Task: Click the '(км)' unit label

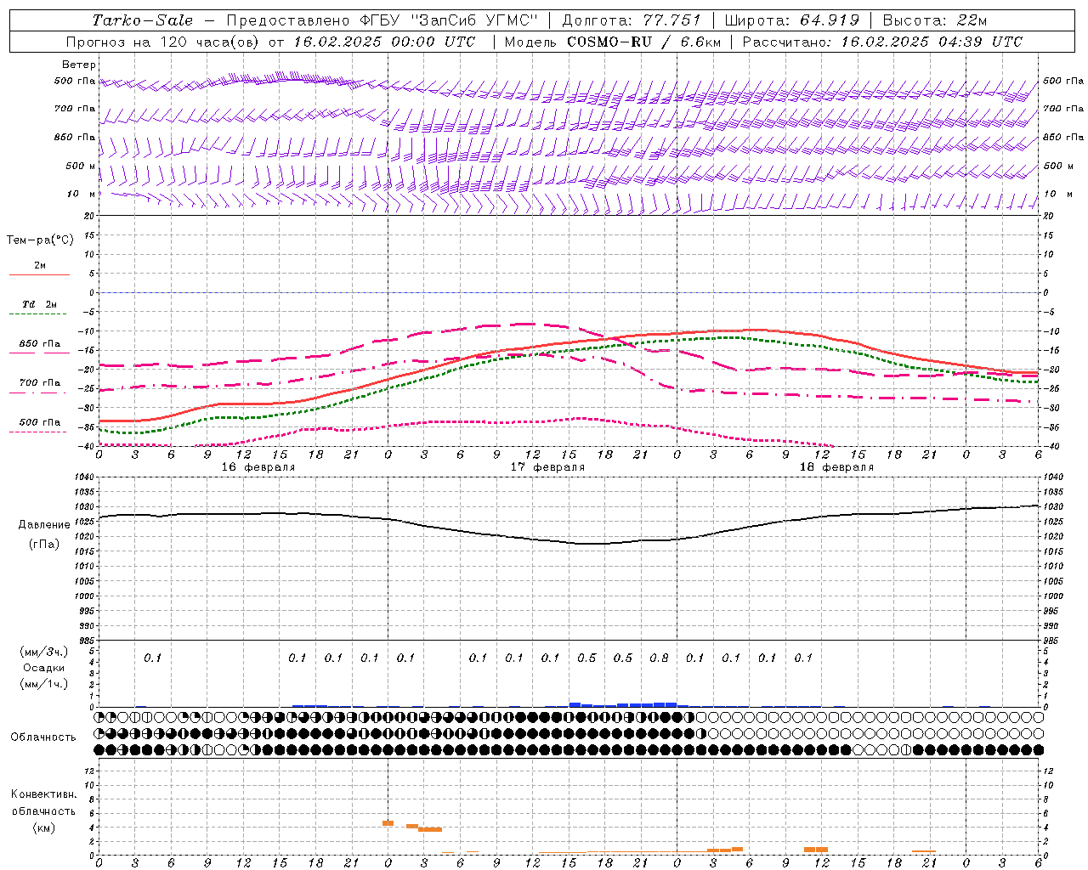Action: [x=43, y=828]
